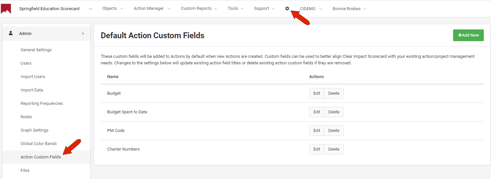Go to Users page
The width and height of the screenshot is (491, 179).
pos(26,63)
